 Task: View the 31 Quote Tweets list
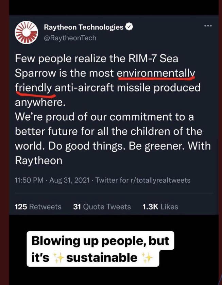[x=102, y=206]
